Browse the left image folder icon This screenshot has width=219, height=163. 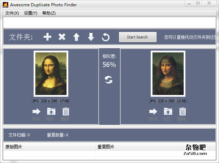[x=51, y=111]
